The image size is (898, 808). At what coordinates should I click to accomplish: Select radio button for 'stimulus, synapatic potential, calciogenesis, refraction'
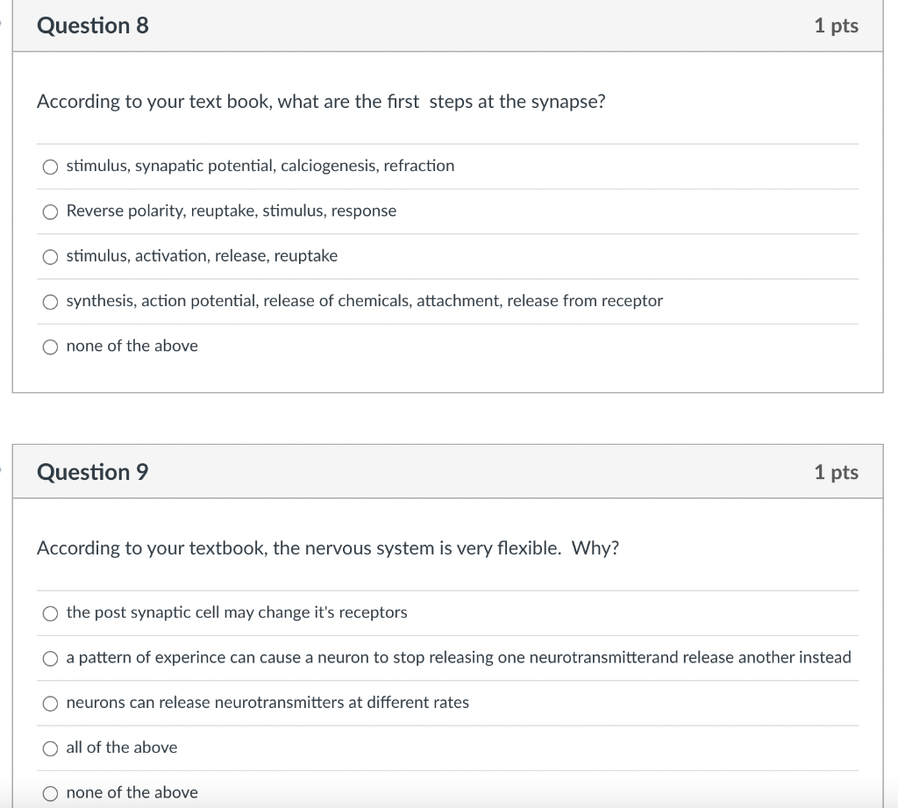point(51,167)
